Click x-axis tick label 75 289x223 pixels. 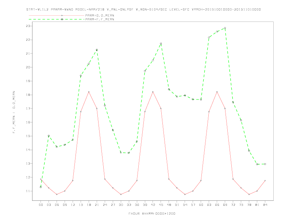(x=241, y=205)
